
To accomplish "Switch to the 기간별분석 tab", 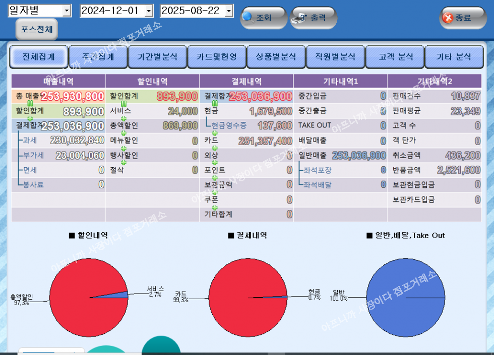I will point(157,57).
